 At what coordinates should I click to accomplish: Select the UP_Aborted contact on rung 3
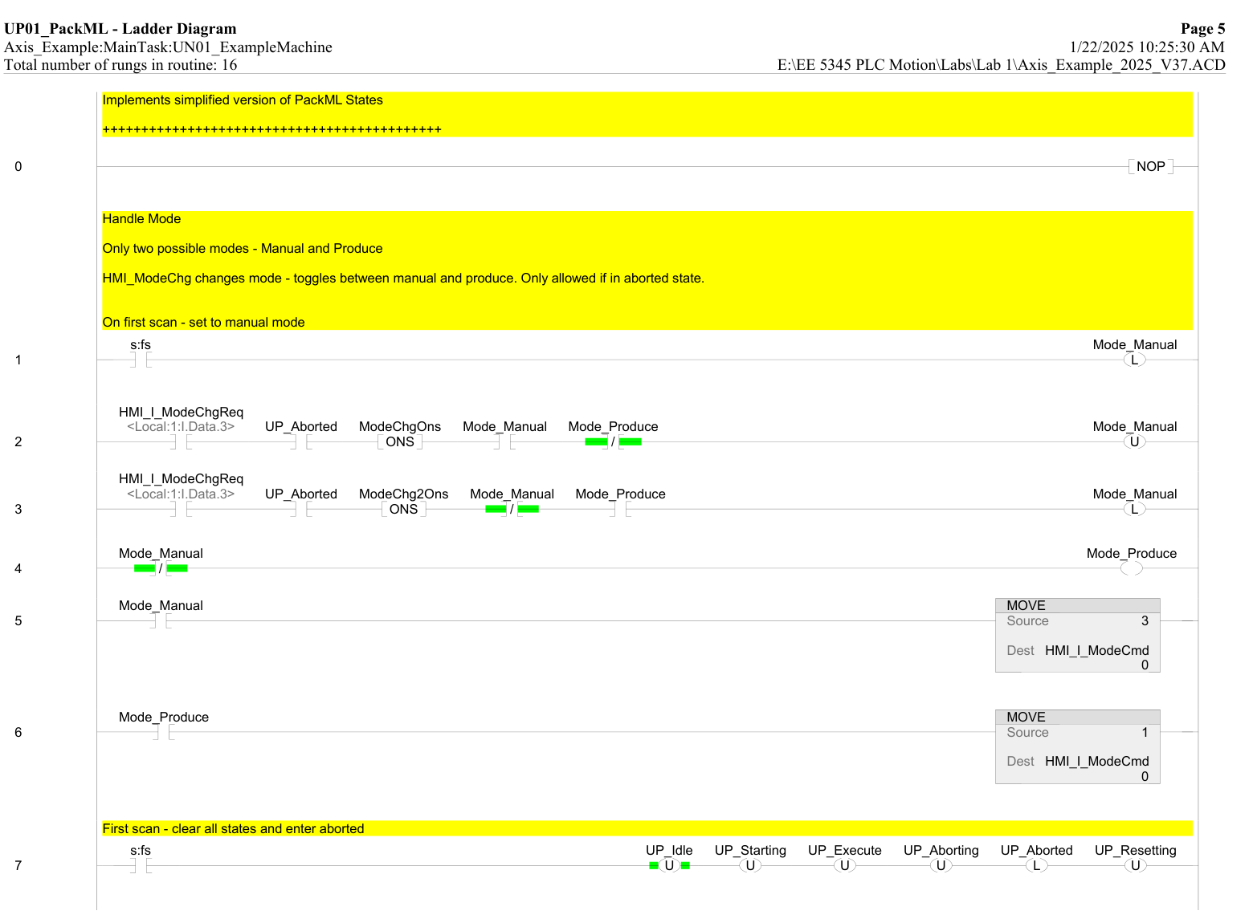coord(301,509)
